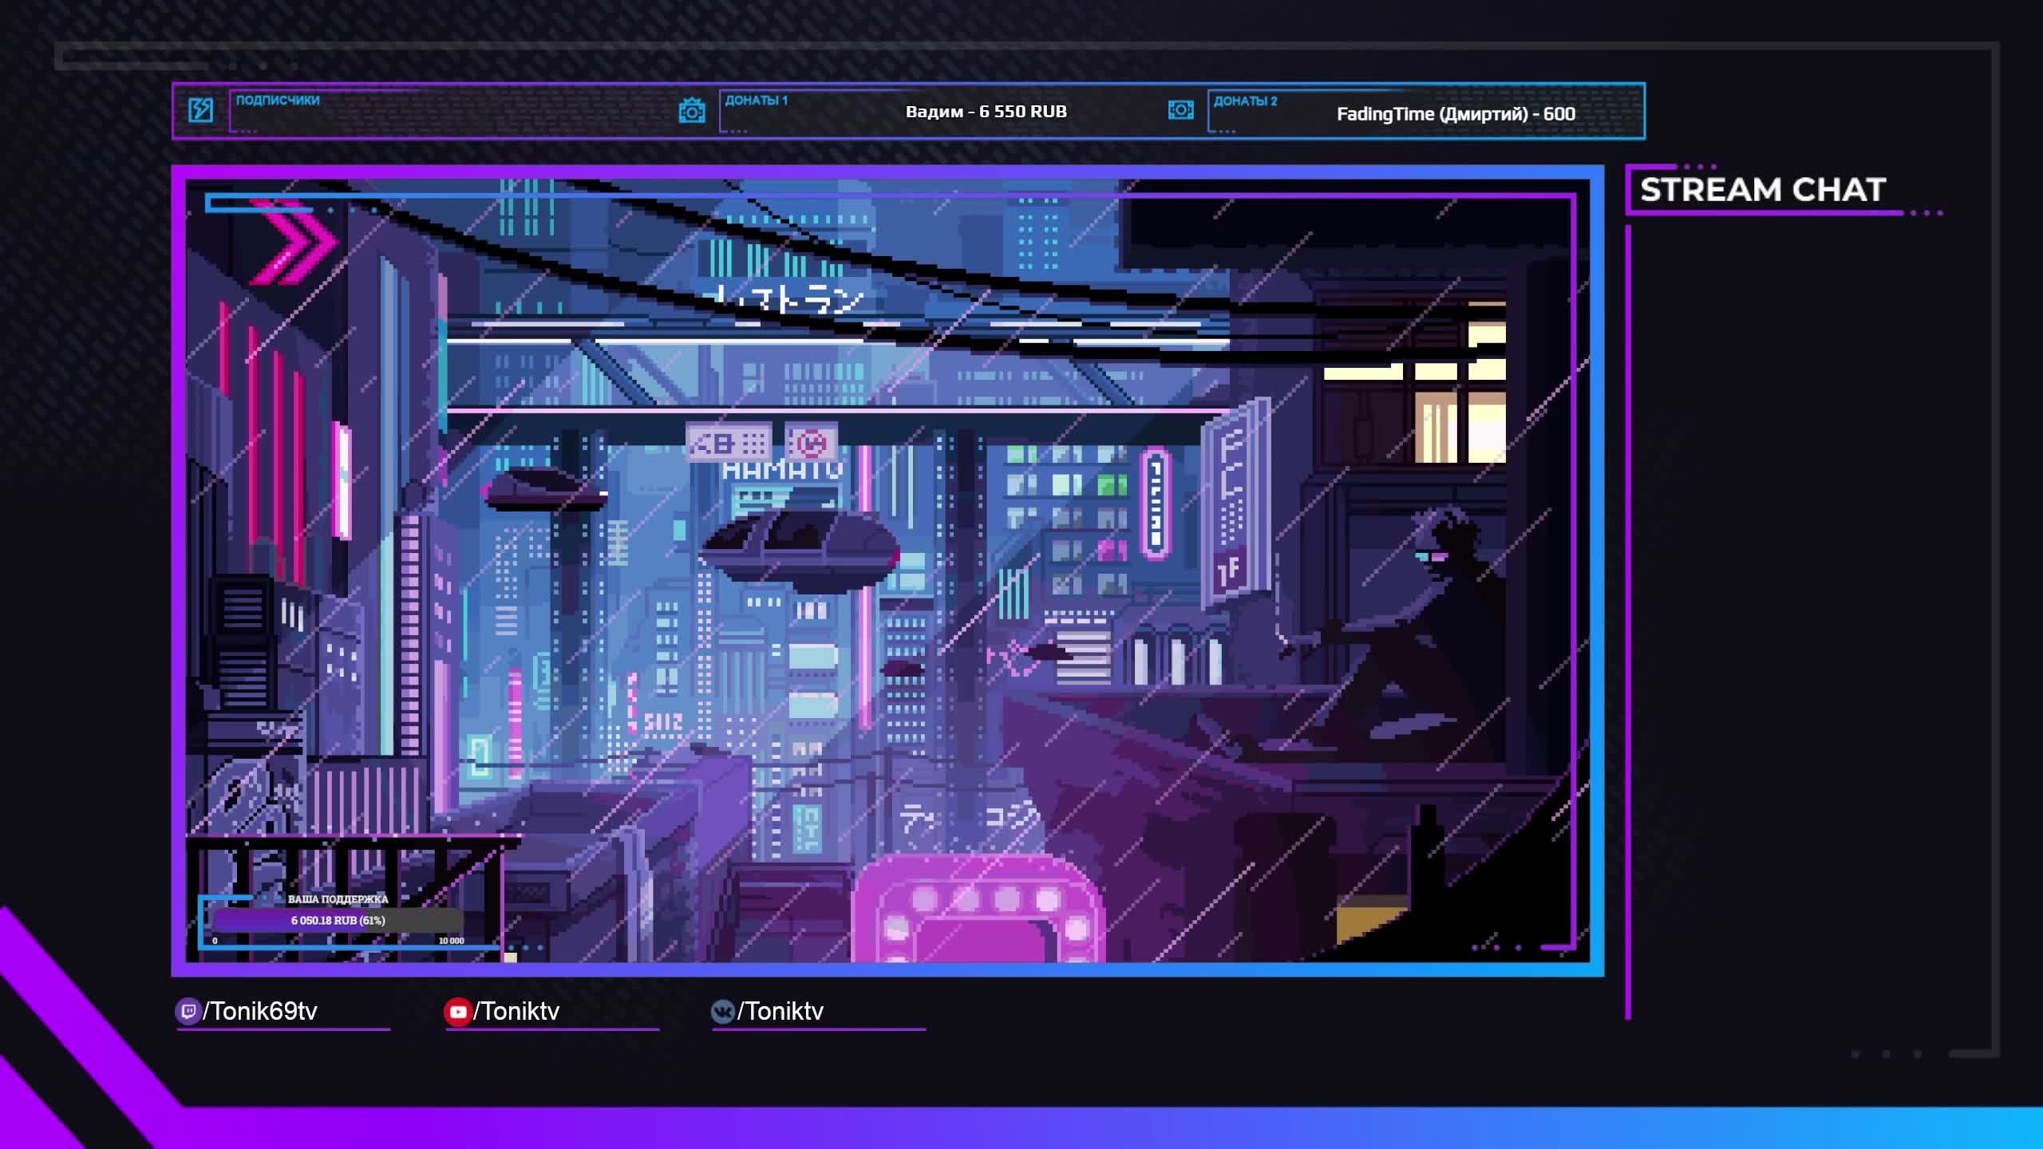The height and width of the screenshot is (1149, 2043).
Task: Click the FadingTime (Дмиртий) donation entry
Action: coord(1455,114)
